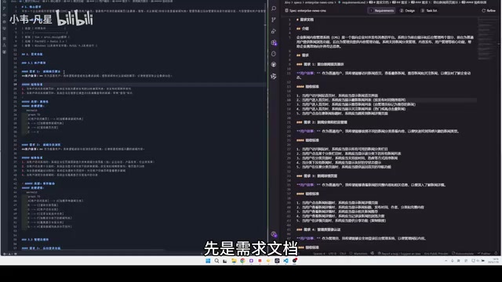This screenshot has width=502, height=282.
Task: Open the Windows Start menu
Action: (208, 261)
